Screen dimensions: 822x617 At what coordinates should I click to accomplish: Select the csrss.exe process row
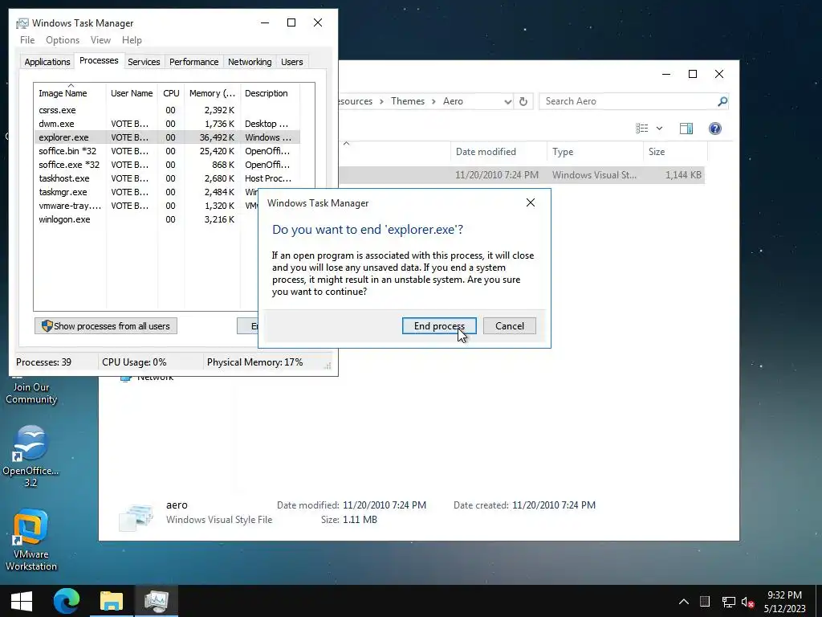point(167,110)
